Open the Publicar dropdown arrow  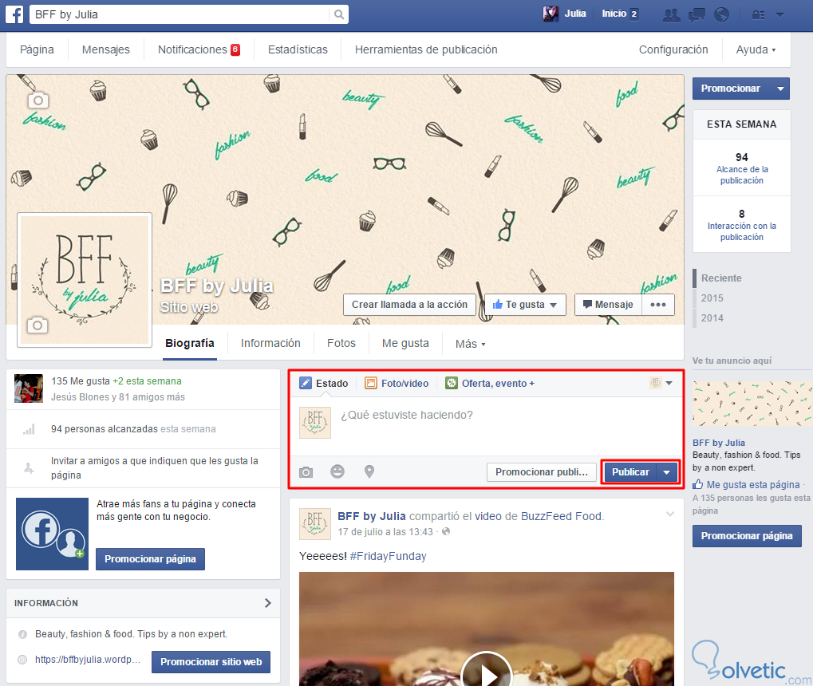click(667, 472)
